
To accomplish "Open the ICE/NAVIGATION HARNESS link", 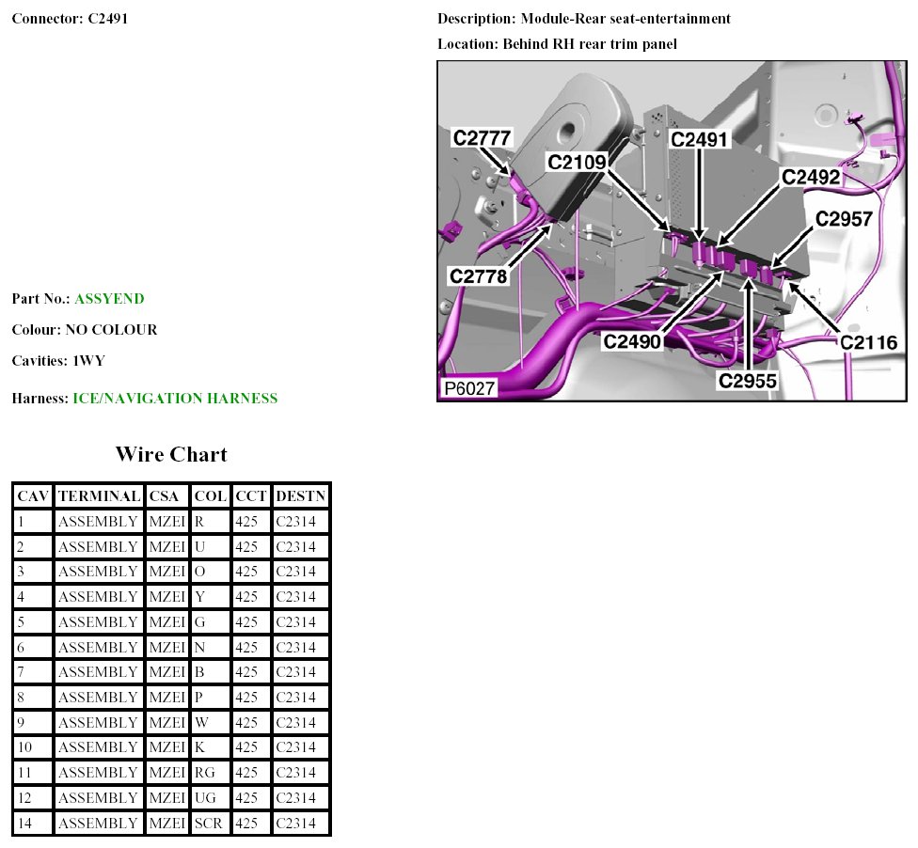I will click(175, 399).
